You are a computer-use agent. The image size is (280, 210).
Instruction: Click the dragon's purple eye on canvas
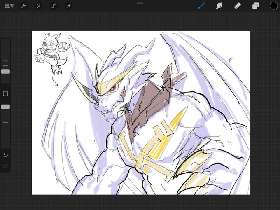pyautogui.click(x=114, y=88)
